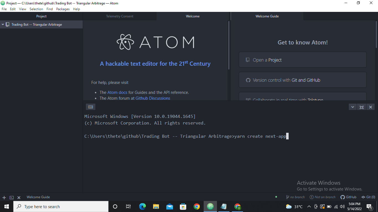Open terminal input dialog keyboard icon
Image resolution: width=378 pixels, height=212 pixels.
(x=90, y=107)
